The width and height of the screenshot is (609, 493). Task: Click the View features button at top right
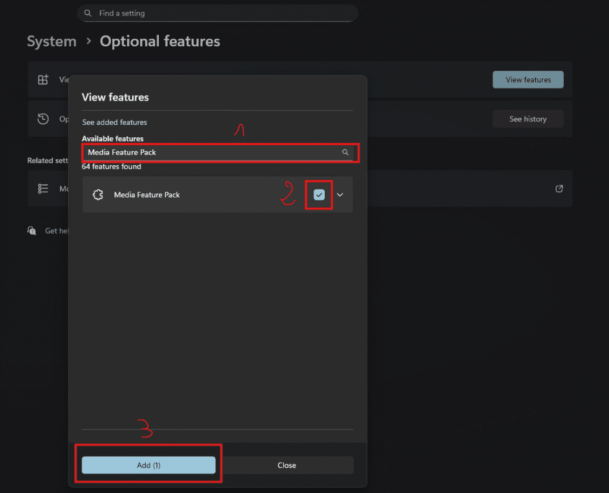[x=528, y=80]
